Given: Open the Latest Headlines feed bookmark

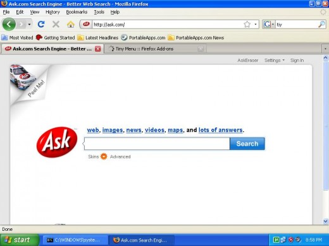Looking at the screenshot, I should click(x=98, y=38).
